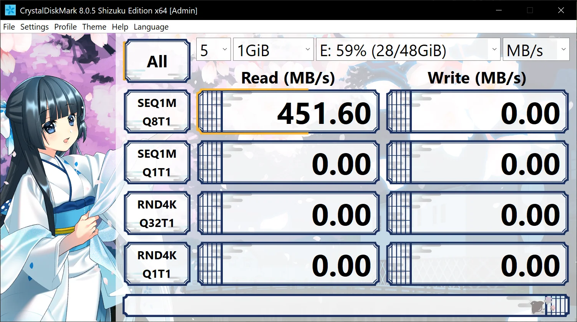
Task: Open the test size dropdown showing 1GiB
Action: [x=273, y=49]
